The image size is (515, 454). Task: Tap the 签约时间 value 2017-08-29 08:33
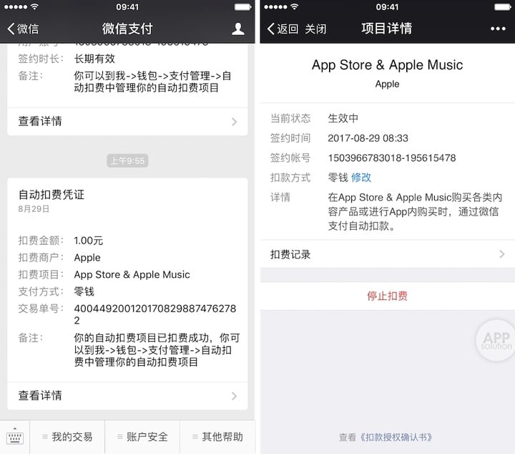(368, 138)
